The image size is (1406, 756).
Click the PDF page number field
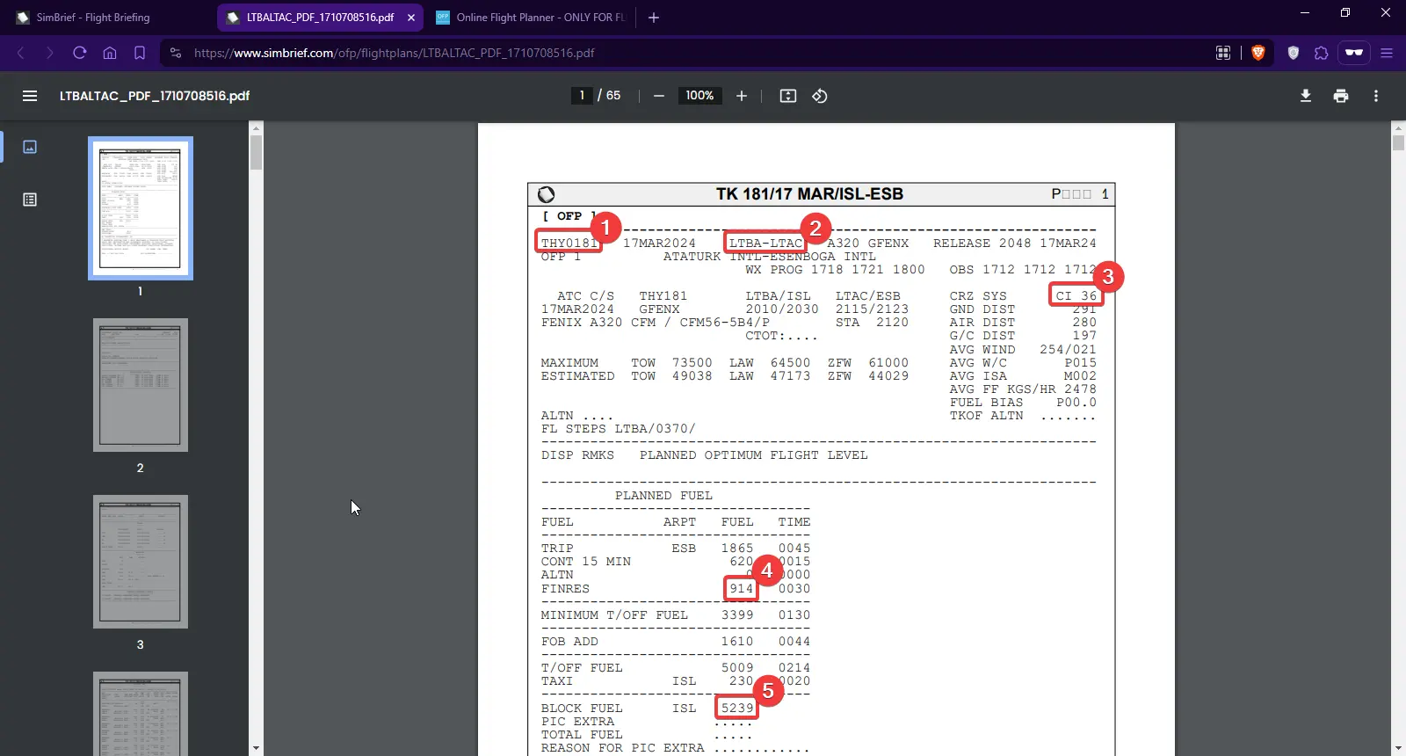pos(582,96)
